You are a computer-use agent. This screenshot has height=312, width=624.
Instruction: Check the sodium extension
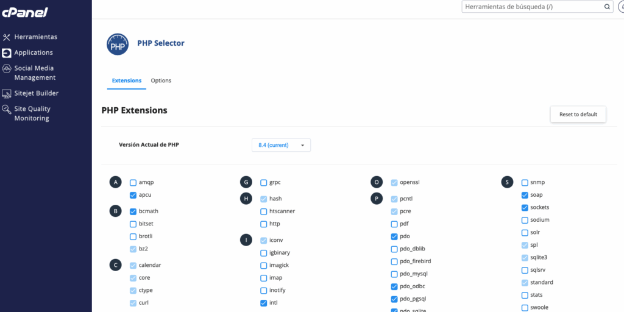[x=525, y=220]
